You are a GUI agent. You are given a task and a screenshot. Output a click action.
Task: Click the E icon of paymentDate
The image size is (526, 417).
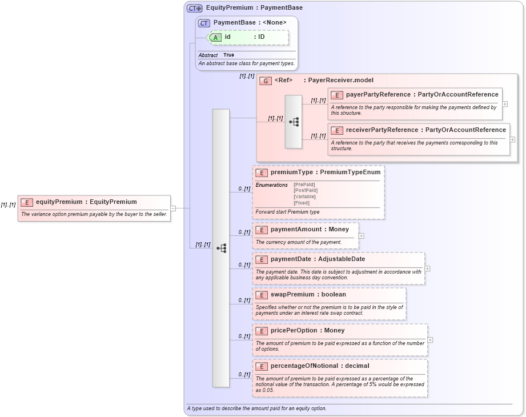click(x=262, y=260)
